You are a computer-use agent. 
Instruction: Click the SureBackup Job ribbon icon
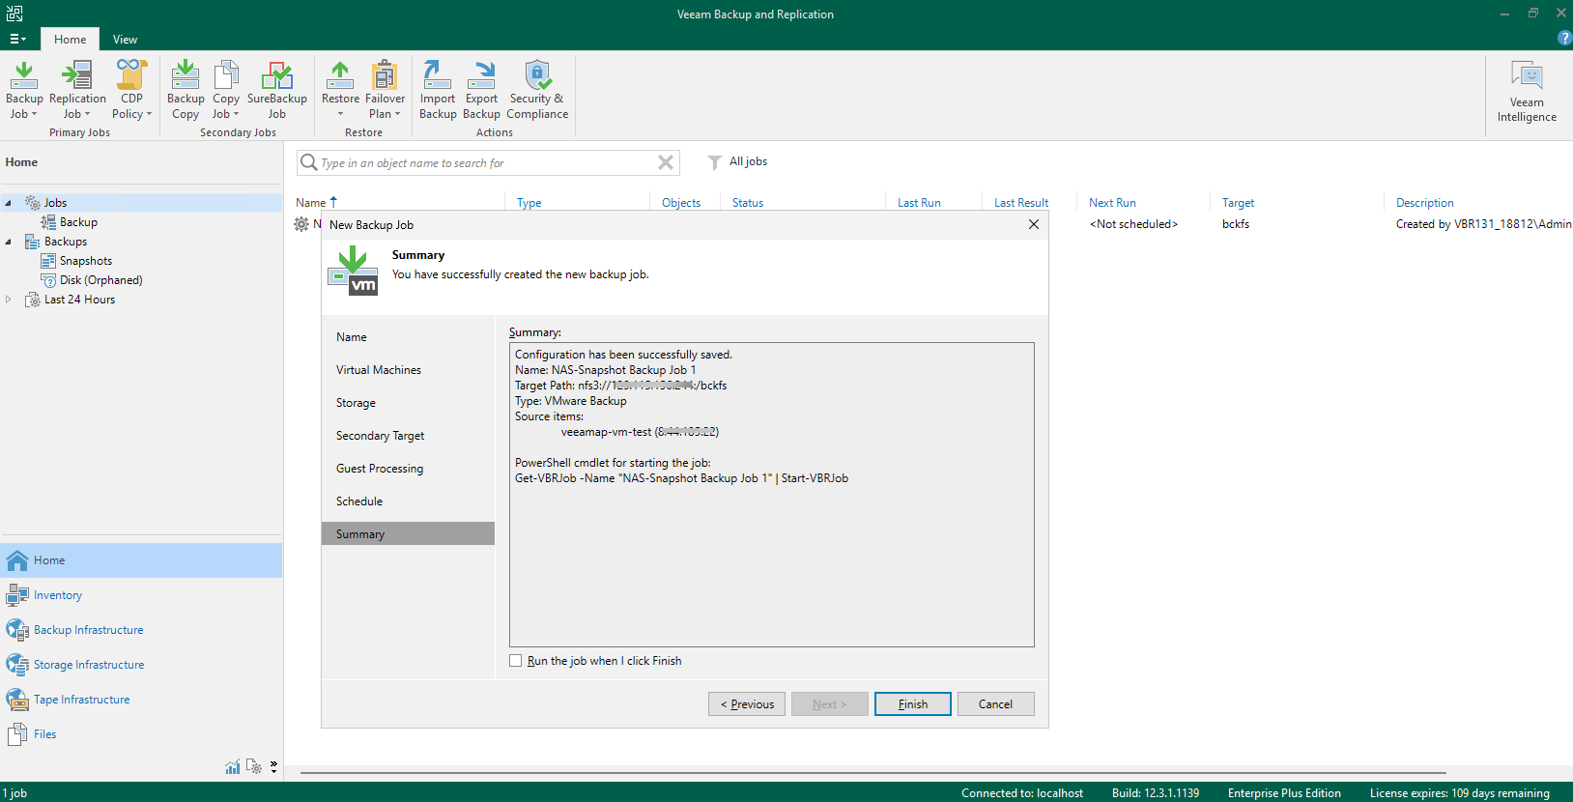pyautogui.click(x=277, y=74)
